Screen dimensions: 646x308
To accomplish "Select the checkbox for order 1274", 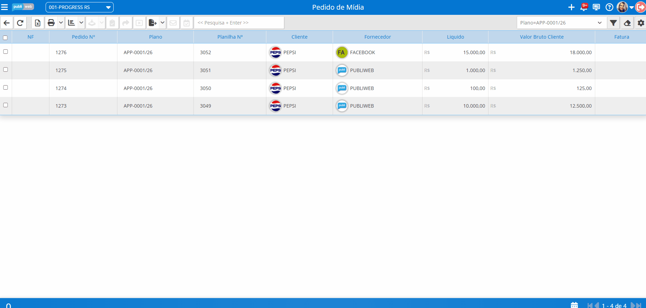I will pyautogui.click(x=6, y=88).
